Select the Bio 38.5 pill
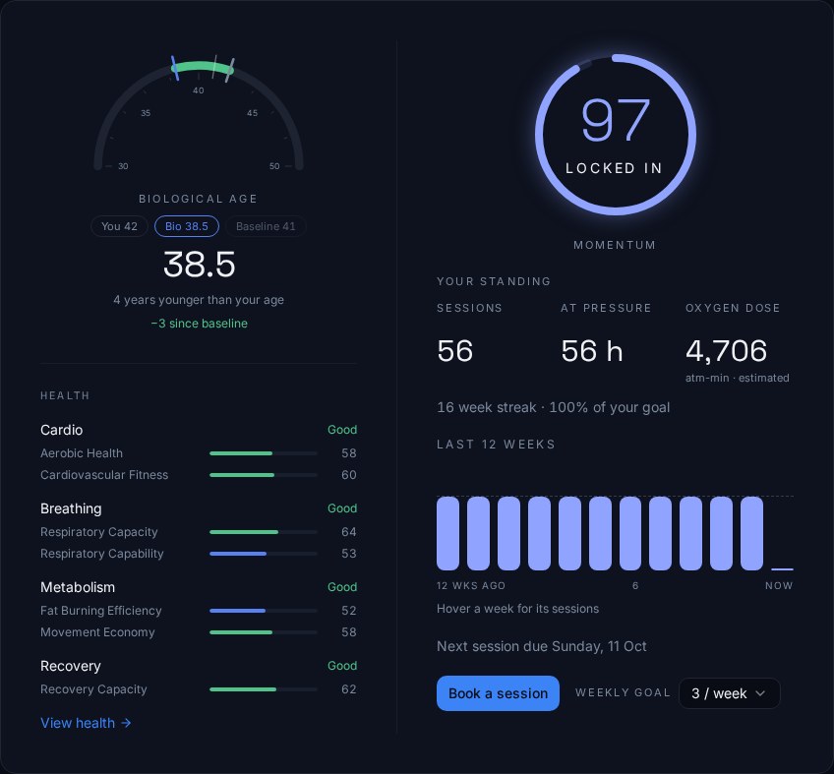This screenshot has width=834, height=774. tap(187, 226)
